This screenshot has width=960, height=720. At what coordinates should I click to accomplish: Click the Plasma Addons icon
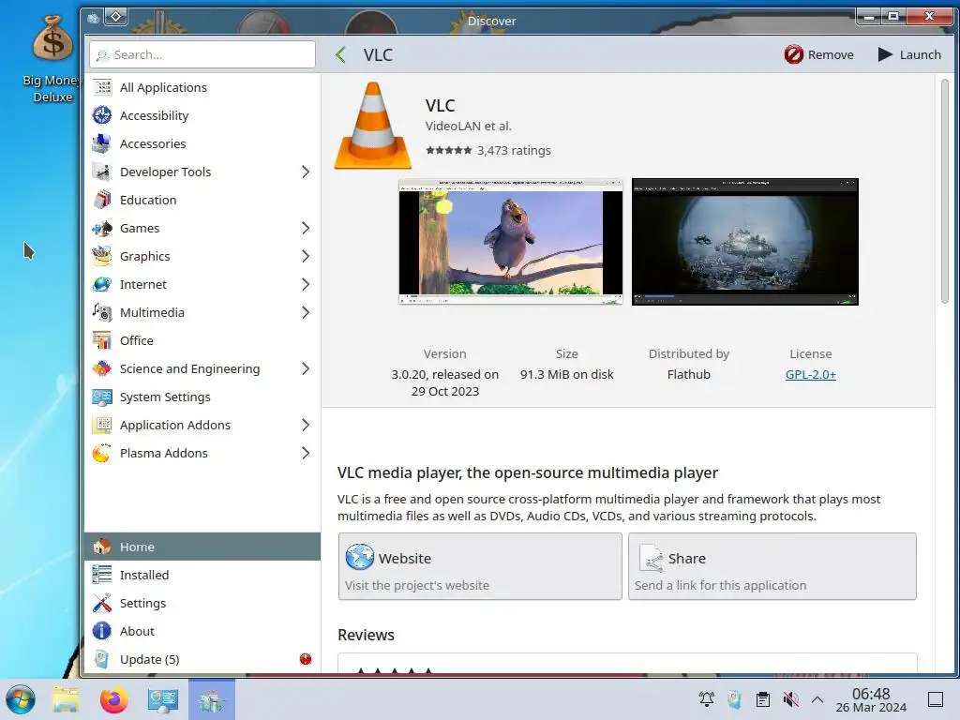click(x=102, y=453)
